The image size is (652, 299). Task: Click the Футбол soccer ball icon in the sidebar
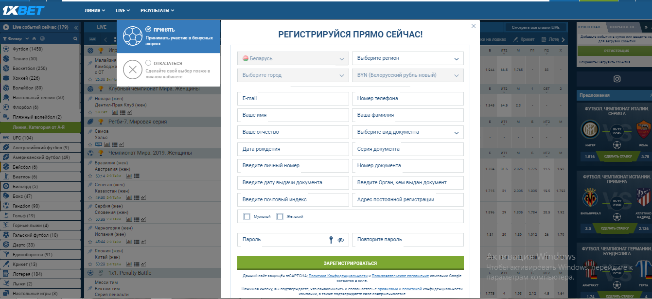pos(6,49)
